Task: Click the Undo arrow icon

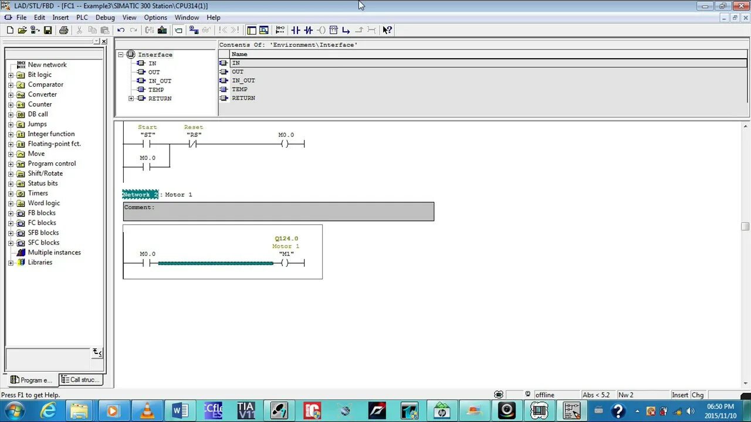Action: (121, 30)
